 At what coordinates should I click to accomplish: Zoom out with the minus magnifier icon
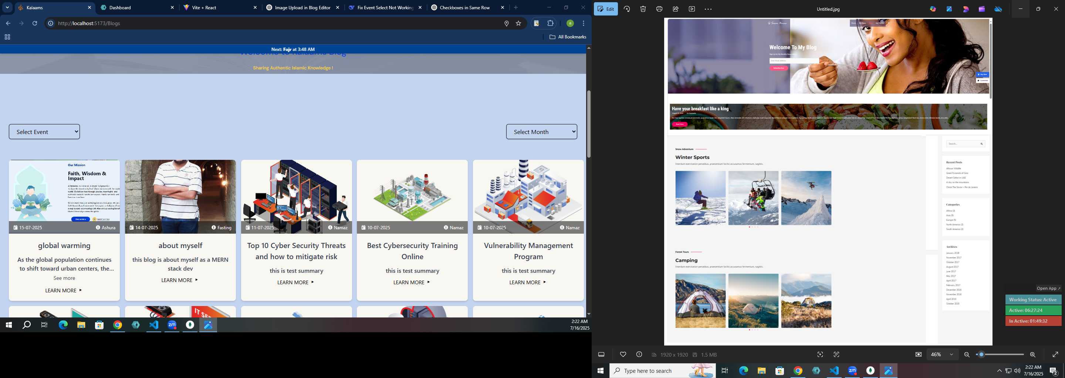pyautogui.click(x=967, y=354)
